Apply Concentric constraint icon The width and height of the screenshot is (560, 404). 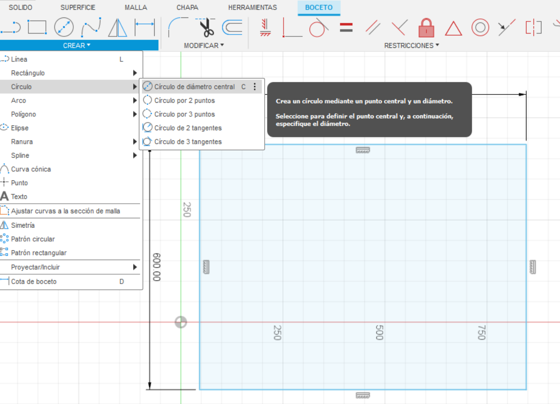tap(480, 27)
